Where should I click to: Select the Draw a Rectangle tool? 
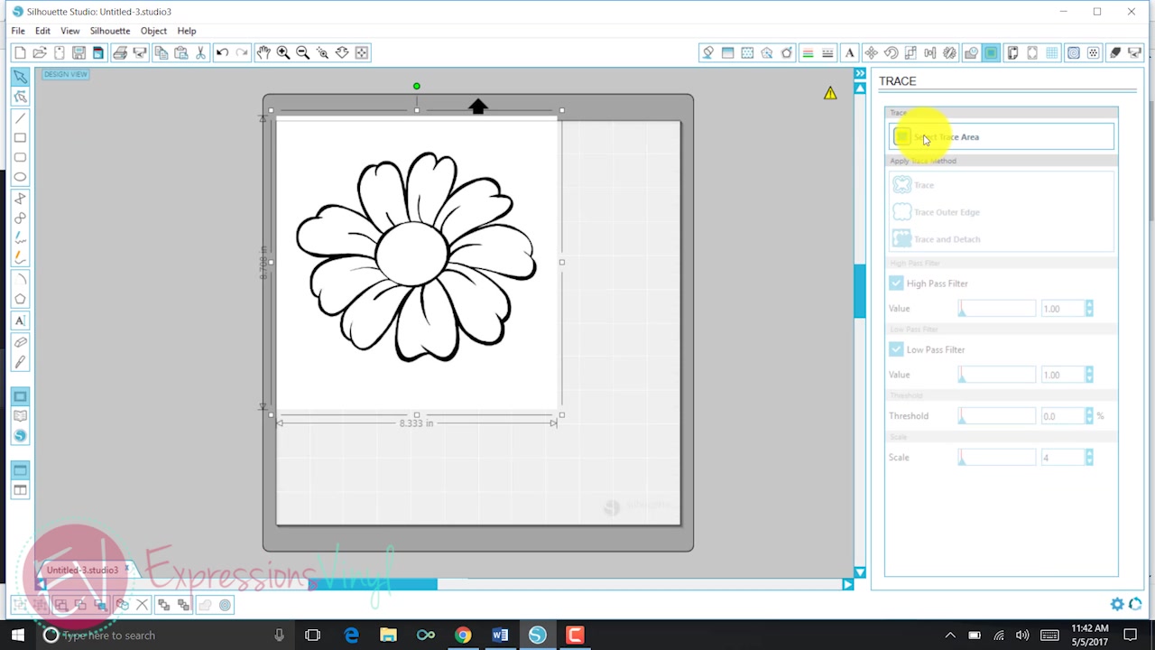point(20,138)
